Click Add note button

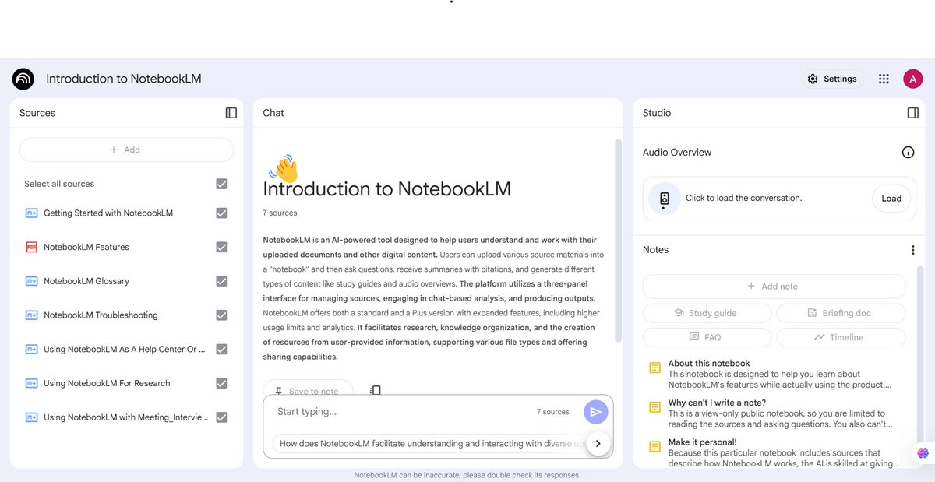coord(774,287)
